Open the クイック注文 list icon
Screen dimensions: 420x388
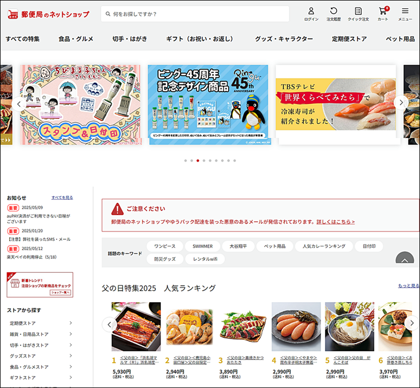358,14
